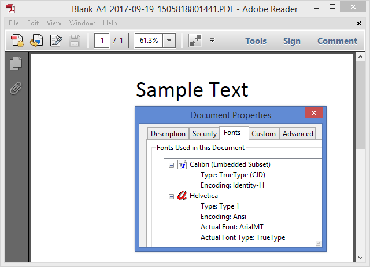The image size is (370, 267).
Task: Open the Comment pane
Action: pos(337,41)
